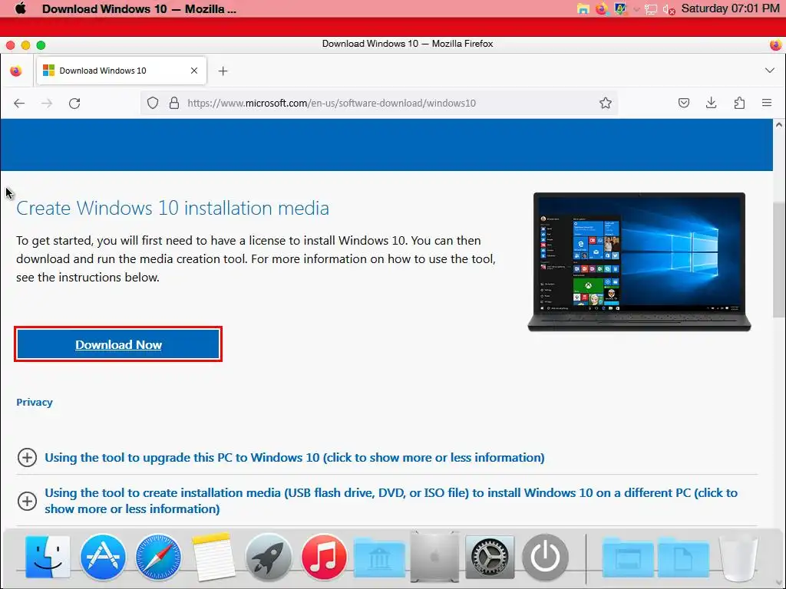Open the extensions puzzle icon
Viewport: 786px width, 589px height.
coord(739,104)
